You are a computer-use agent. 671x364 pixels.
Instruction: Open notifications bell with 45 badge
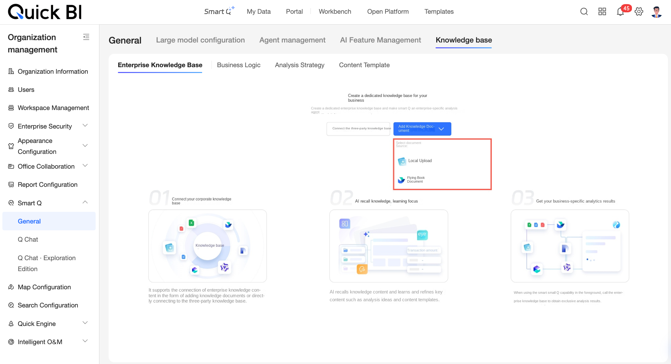pos(621,12)
